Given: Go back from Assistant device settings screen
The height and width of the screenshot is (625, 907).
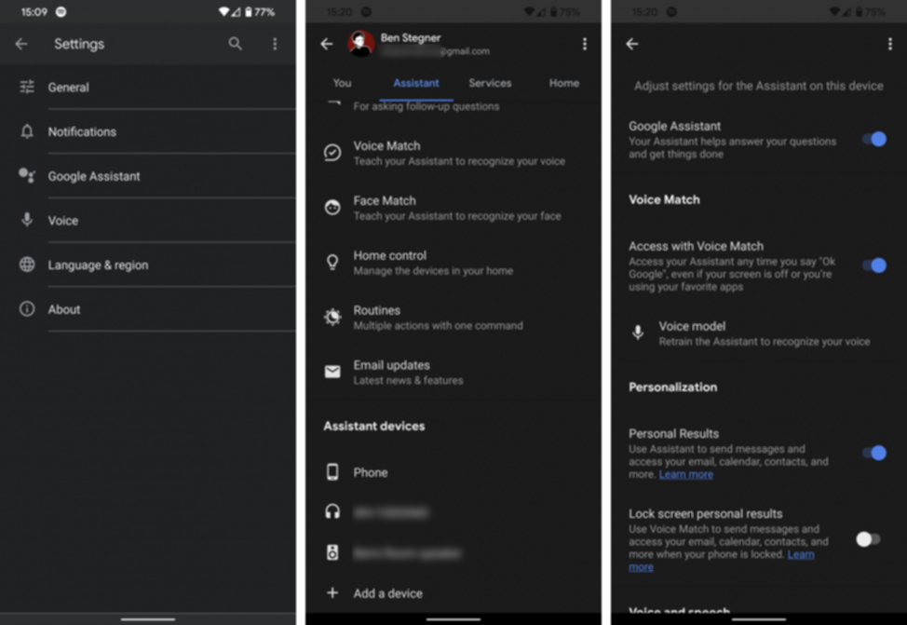Looking at the screenshot, I should tap(632, 44).
